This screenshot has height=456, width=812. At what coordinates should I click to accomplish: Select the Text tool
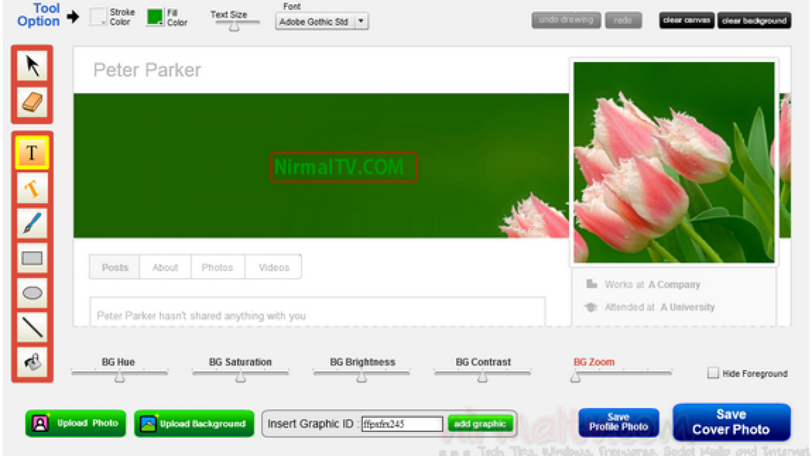32,153
